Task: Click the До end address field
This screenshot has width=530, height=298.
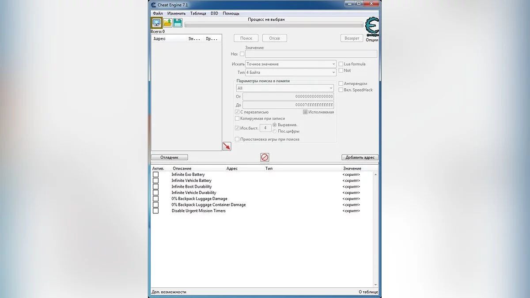Action: (288, 105)
